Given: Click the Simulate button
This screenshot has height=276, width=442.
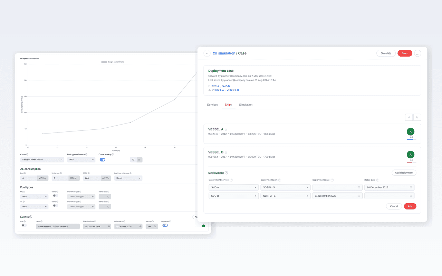Looking at the screenshot, I should (386, 53).
